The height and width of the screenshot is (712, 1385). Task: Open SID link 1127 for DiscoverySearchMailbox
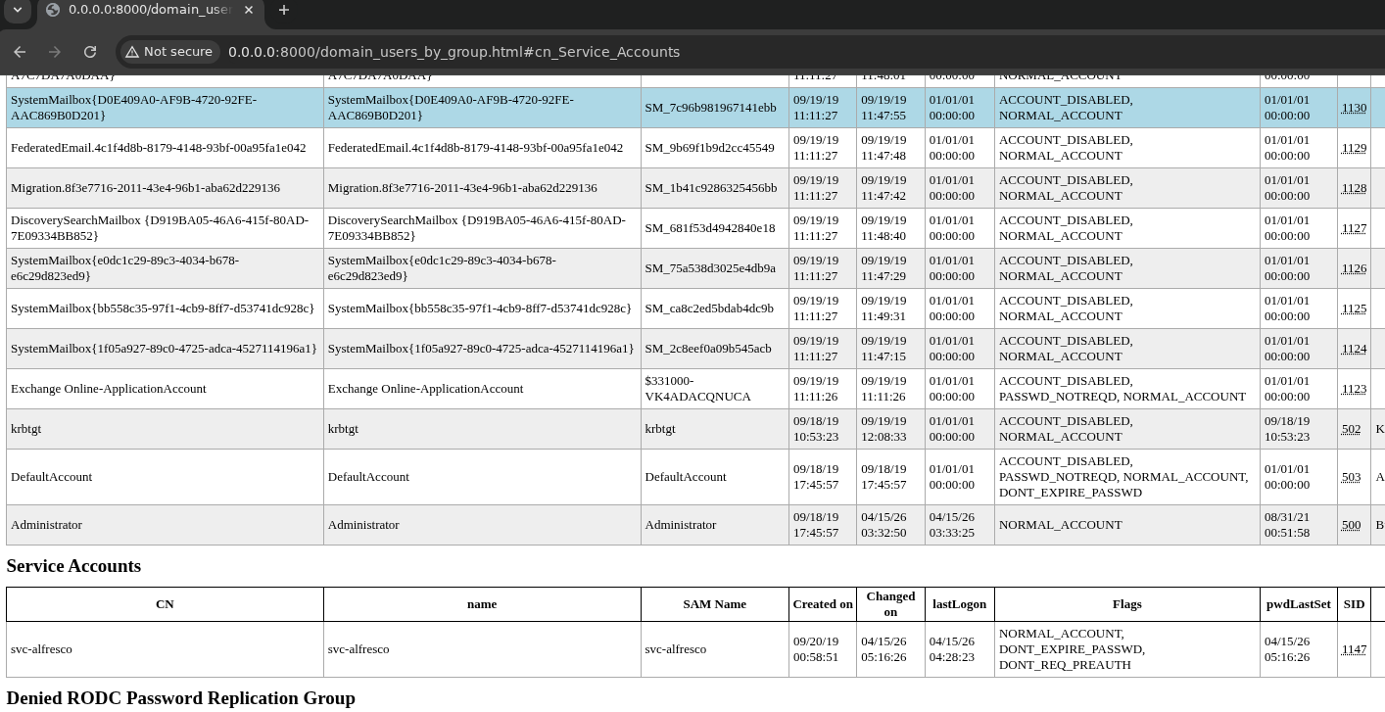pyautogui.click(x=1354, y=228)
